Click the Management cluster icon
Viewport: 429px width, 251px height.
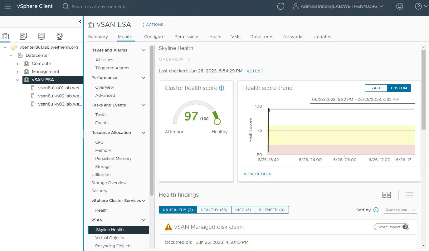pos(27,71)
